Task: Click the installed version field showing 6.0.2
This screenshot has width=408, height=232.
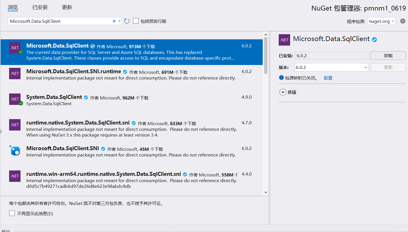Action: click(x=331, y=56)
